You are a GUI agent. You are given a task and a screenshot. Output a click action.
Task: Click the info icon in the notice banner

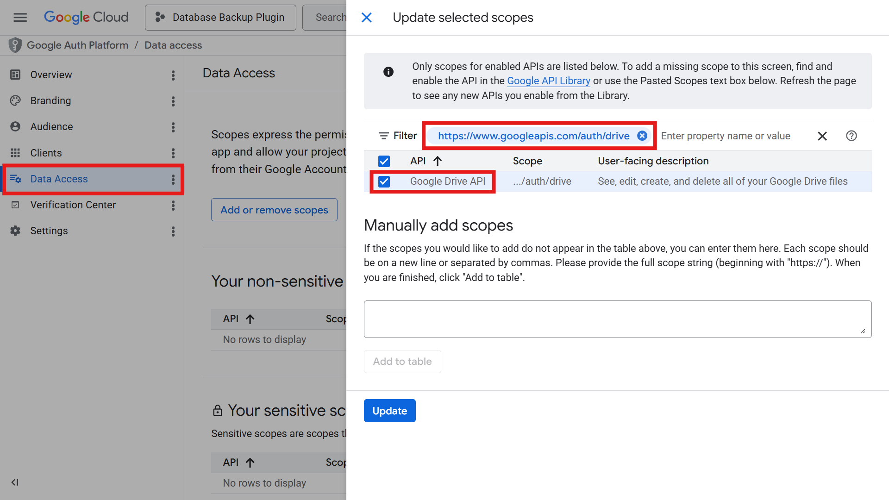tap(388, 72)
